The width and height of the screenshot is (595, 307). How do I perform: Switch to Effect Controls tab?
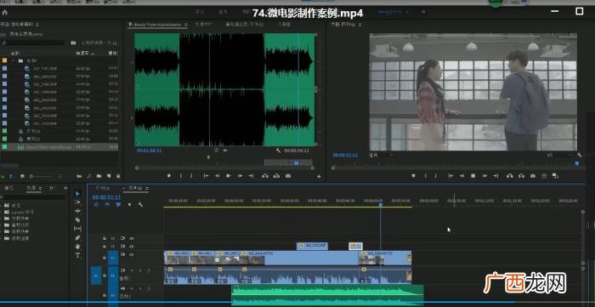(x=203, y=25)
